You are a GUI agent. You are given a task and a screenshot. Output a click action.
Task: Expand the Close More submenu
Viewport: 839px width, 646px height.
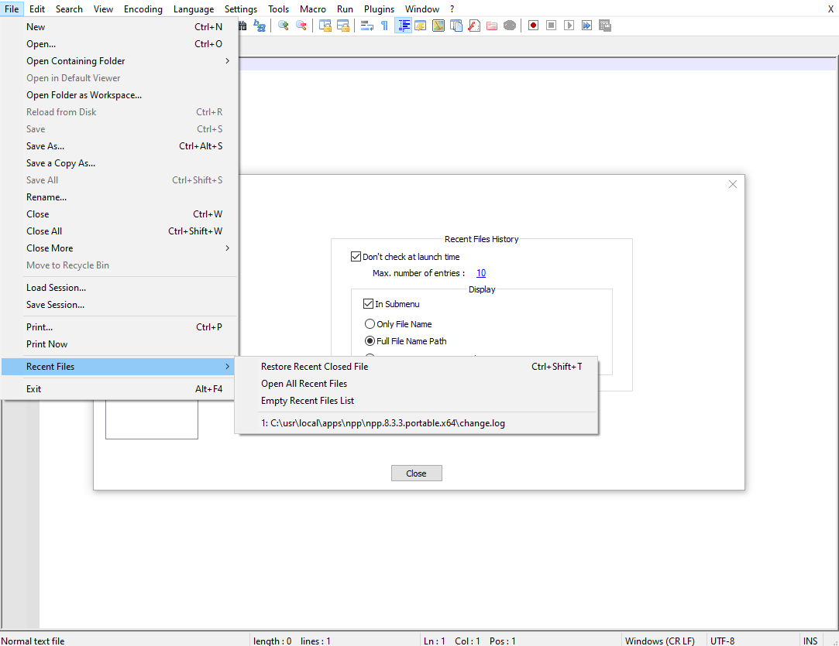(119, 248)
